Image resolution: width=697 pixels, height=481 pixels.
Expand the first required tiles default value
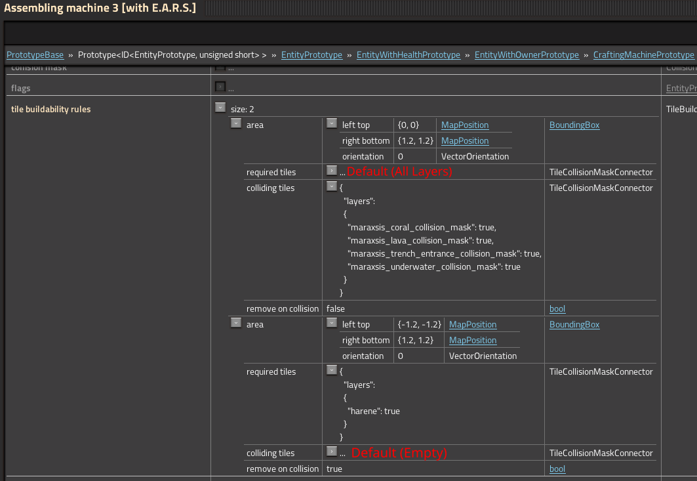coord(332,171)
